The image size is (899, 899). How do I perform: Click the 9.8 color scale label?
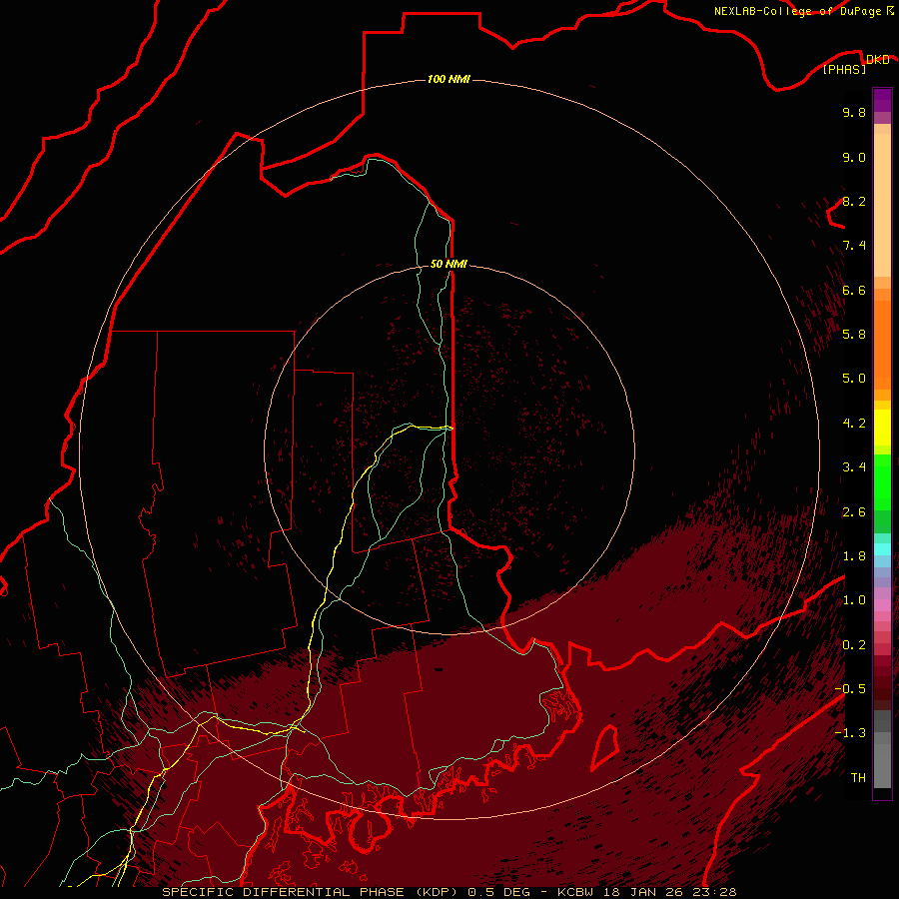tap(854, 112)
